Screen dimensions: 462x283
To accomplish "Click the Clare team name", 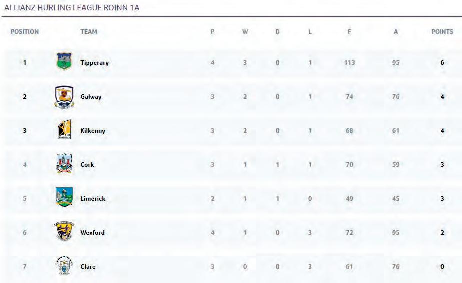I will click(x=88, y=267).
